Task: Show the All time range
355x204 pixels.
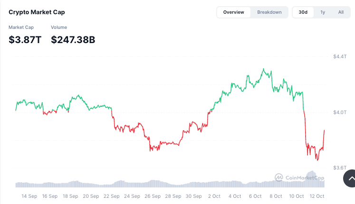Action: [341, 12]
